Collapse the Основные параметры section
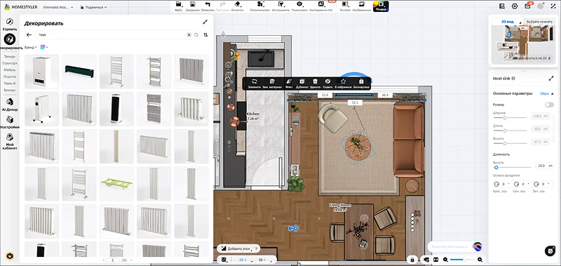Image resolution: width=561 pixels, height=266 pixels. 553,93
